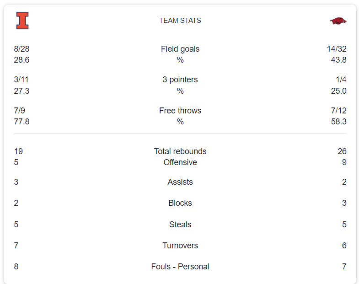This screenshot has width=359, height=284.
Task: Select the Free throws label
Action: (x=180, y=111)
